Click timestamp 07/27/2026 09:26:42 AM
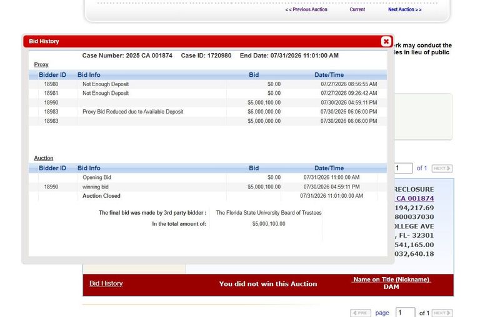The height and width of the screenshot is (317, 500). coord(349,93)
